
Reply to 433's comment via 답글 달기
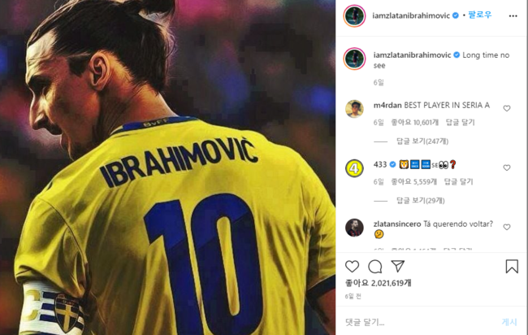pos(458,181)
